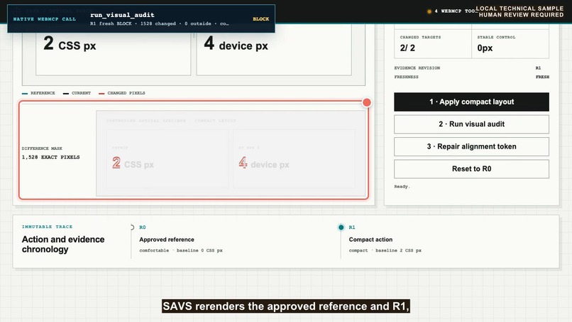The width and height of the screenshot is (572, 322).
Task: Click the red circle on difference mask
Action: tap(367, 102)
